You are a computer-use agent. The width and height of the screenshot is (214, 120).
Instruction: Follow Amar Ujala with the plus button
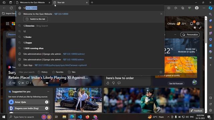click(46, 102)
